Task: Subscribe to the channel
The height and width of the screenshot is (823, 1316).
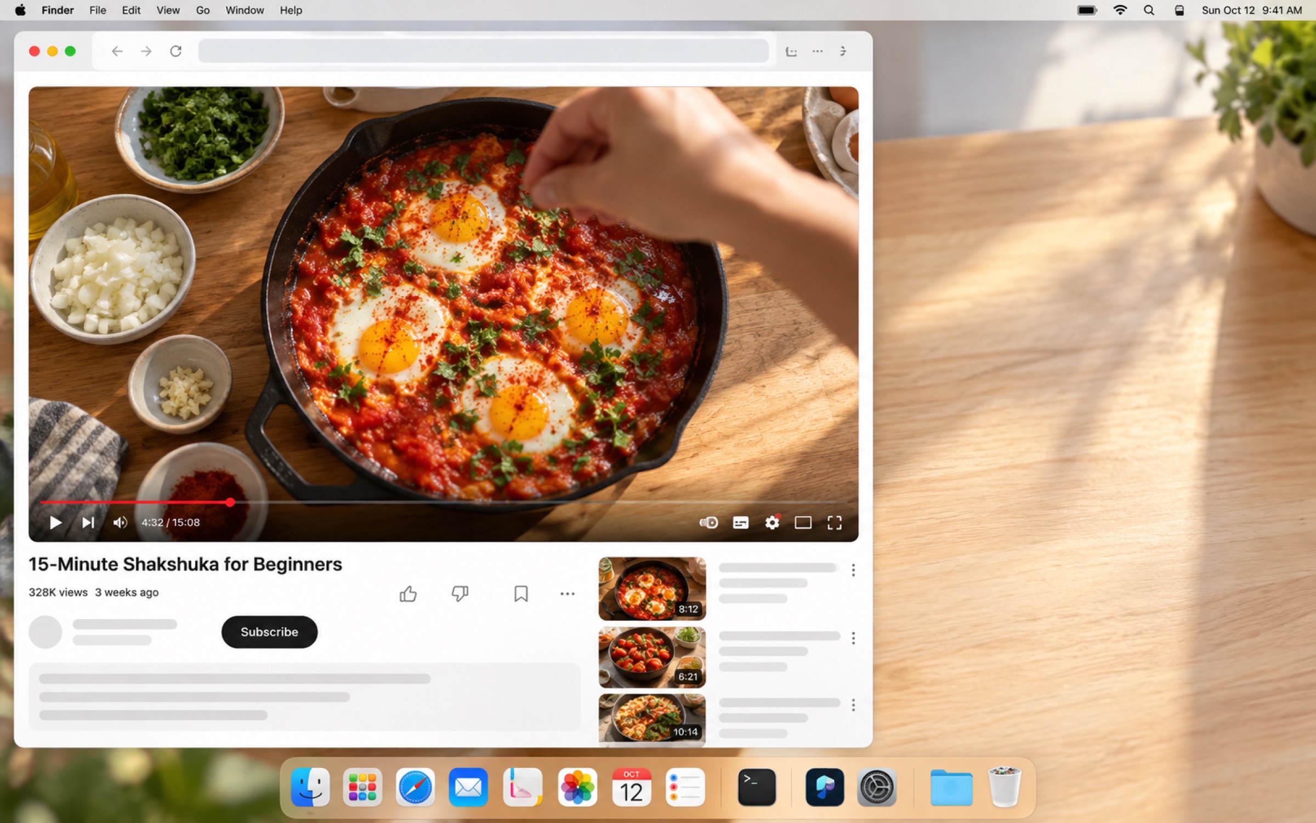Action: coord(269,632)
